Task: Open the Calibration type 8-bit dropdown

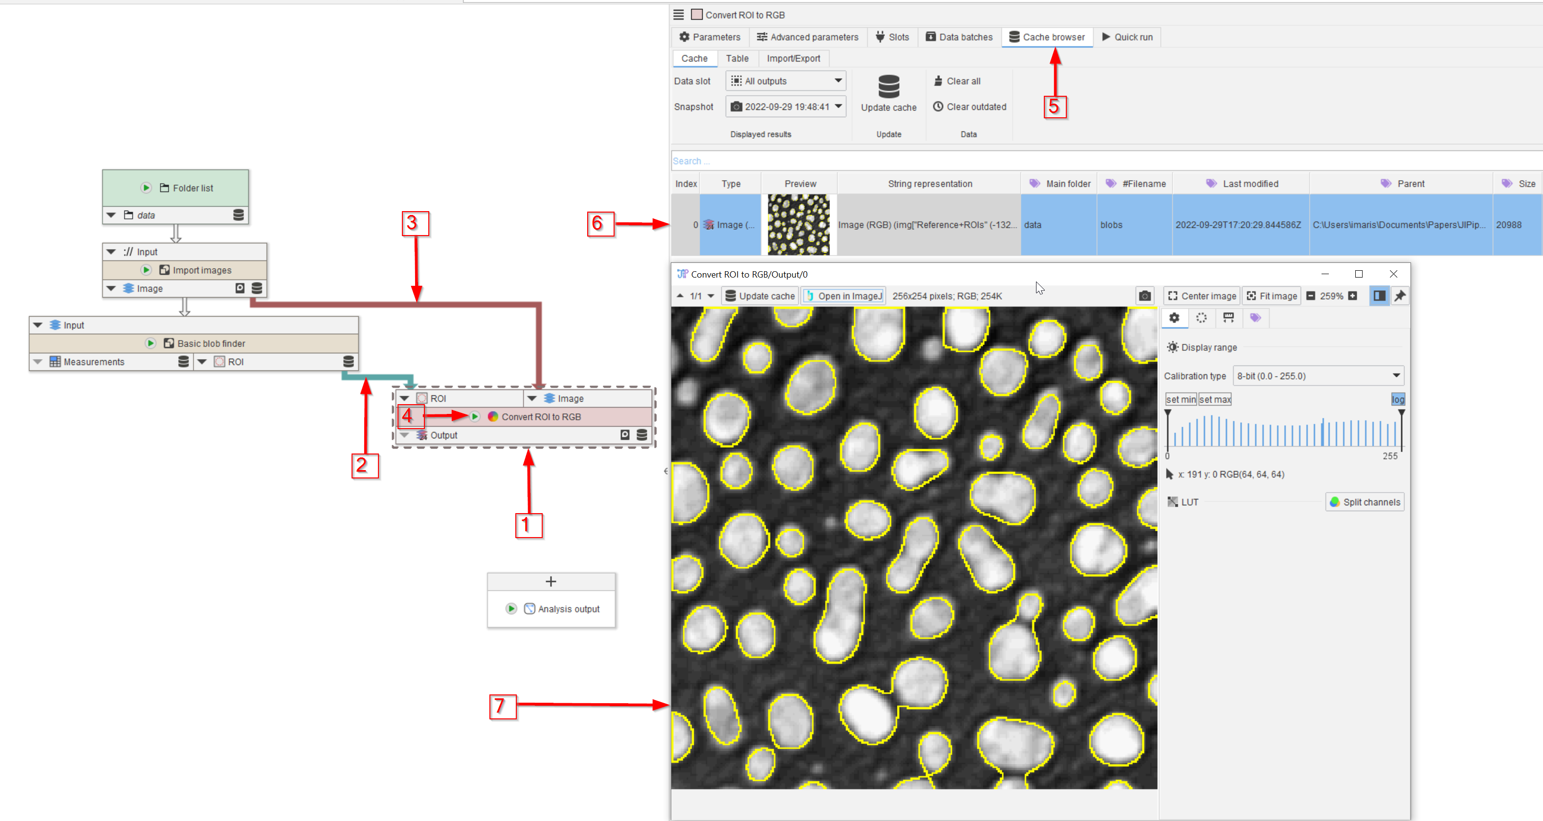Action: pos(1319,376)
